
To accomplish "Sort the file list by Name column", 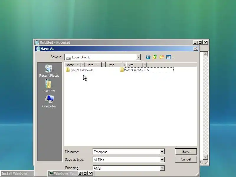I will pyautogui.click(x=73, y=65).
